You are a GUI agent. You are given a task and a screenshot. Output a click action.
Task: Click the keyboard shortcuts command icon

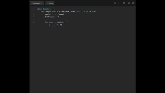[x=129, y=3]
